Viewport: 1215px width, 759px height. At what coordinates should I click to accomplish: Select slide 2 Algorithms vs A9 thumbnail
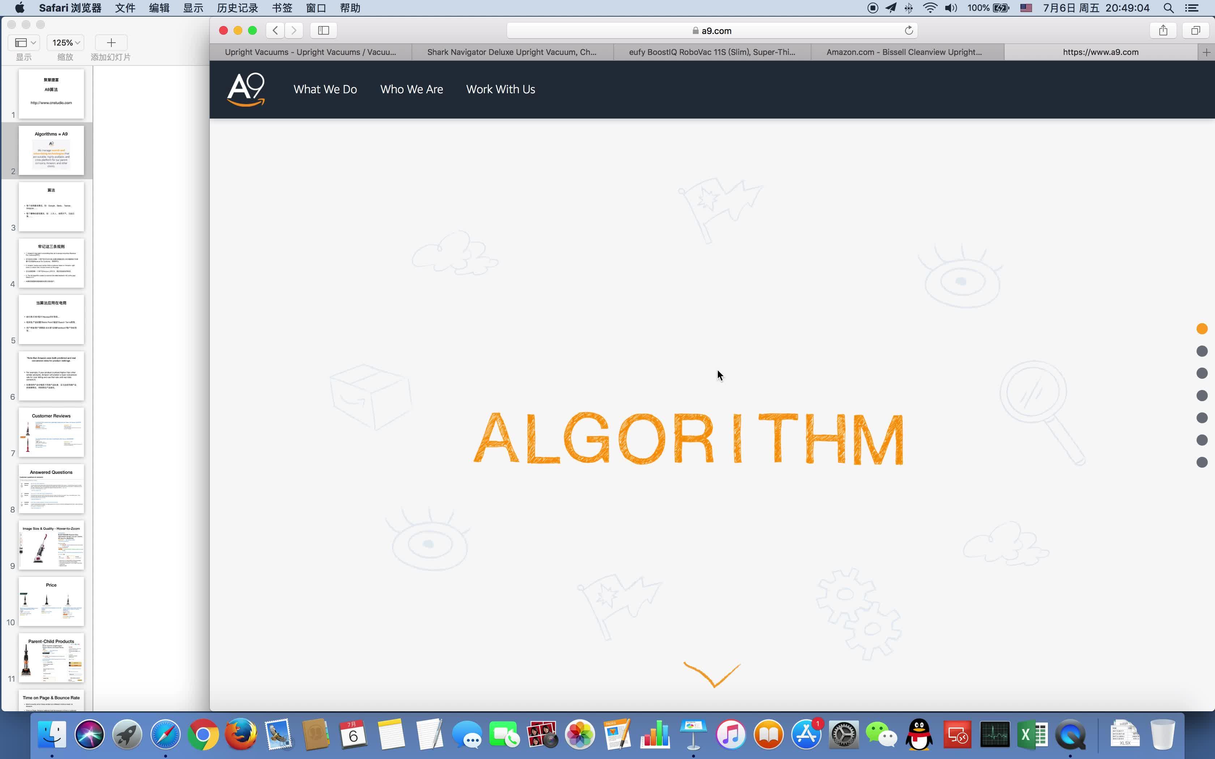point(51,150)
